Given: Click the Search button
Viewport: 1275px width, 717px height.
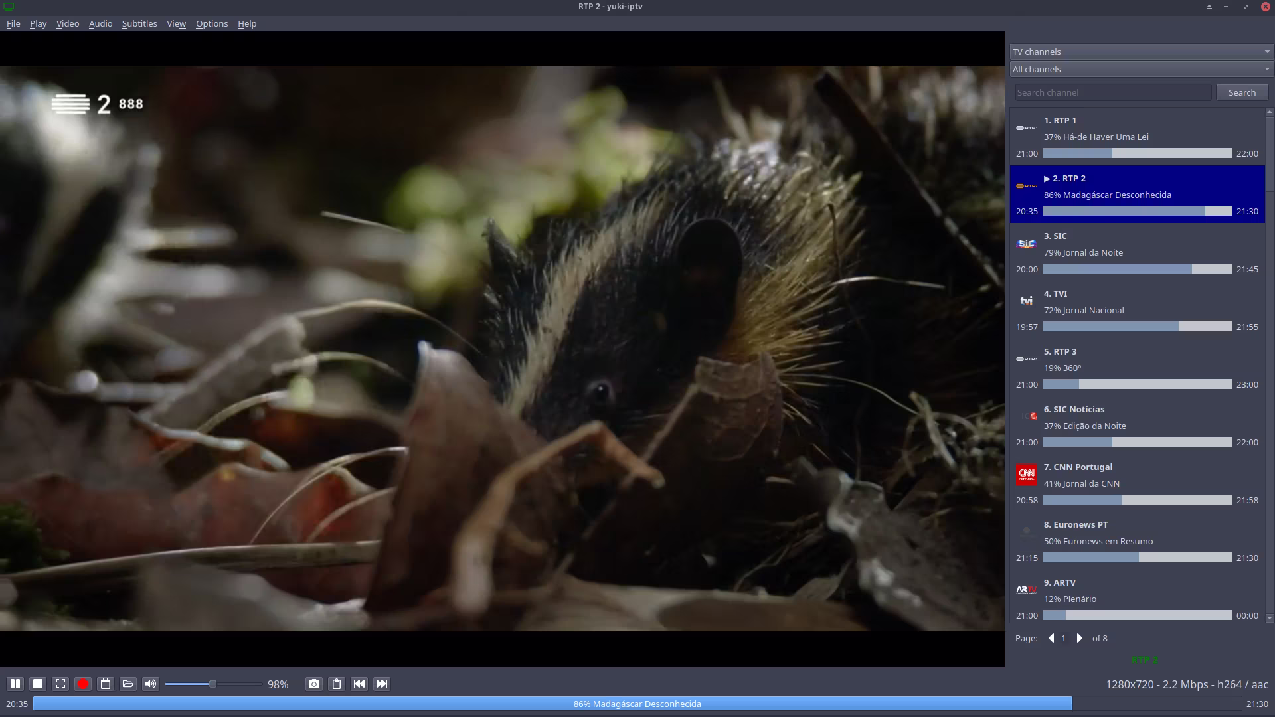Looking at the screenshot, I should tap(1242, 92).
